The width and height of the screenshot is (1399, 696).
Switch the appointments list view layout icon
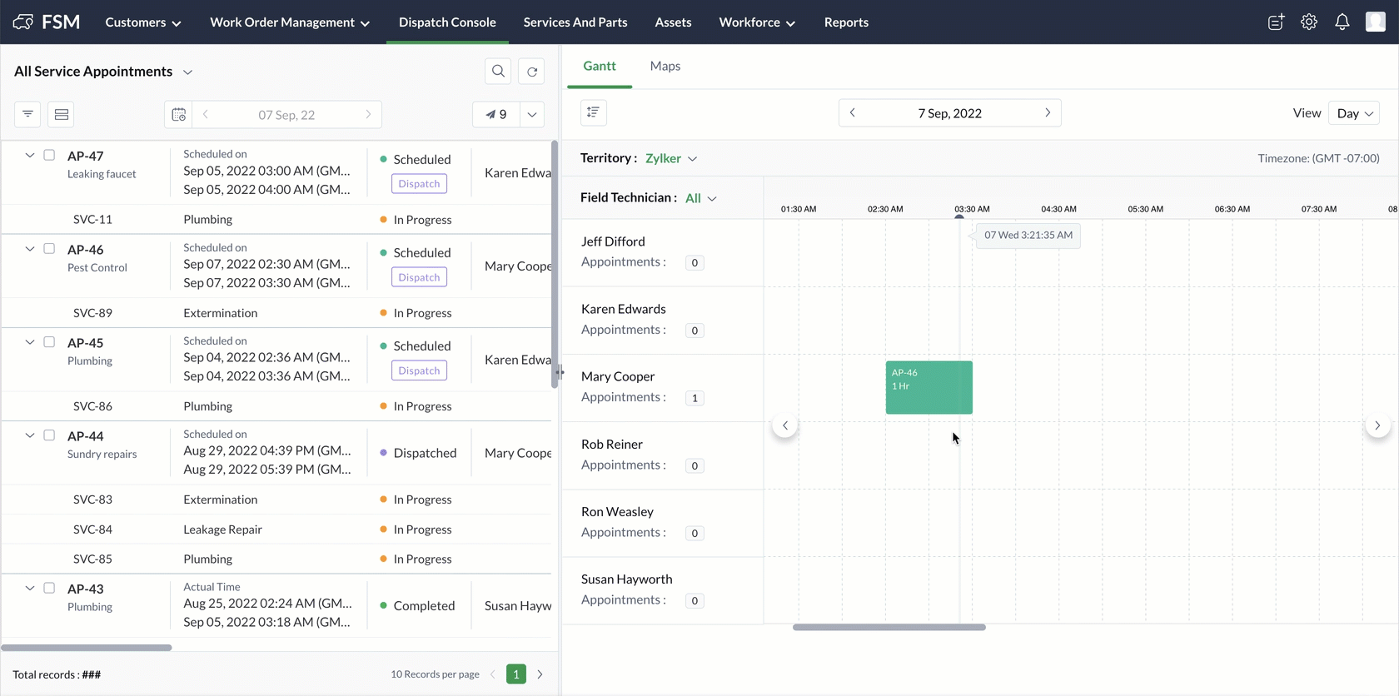(62, 114)
